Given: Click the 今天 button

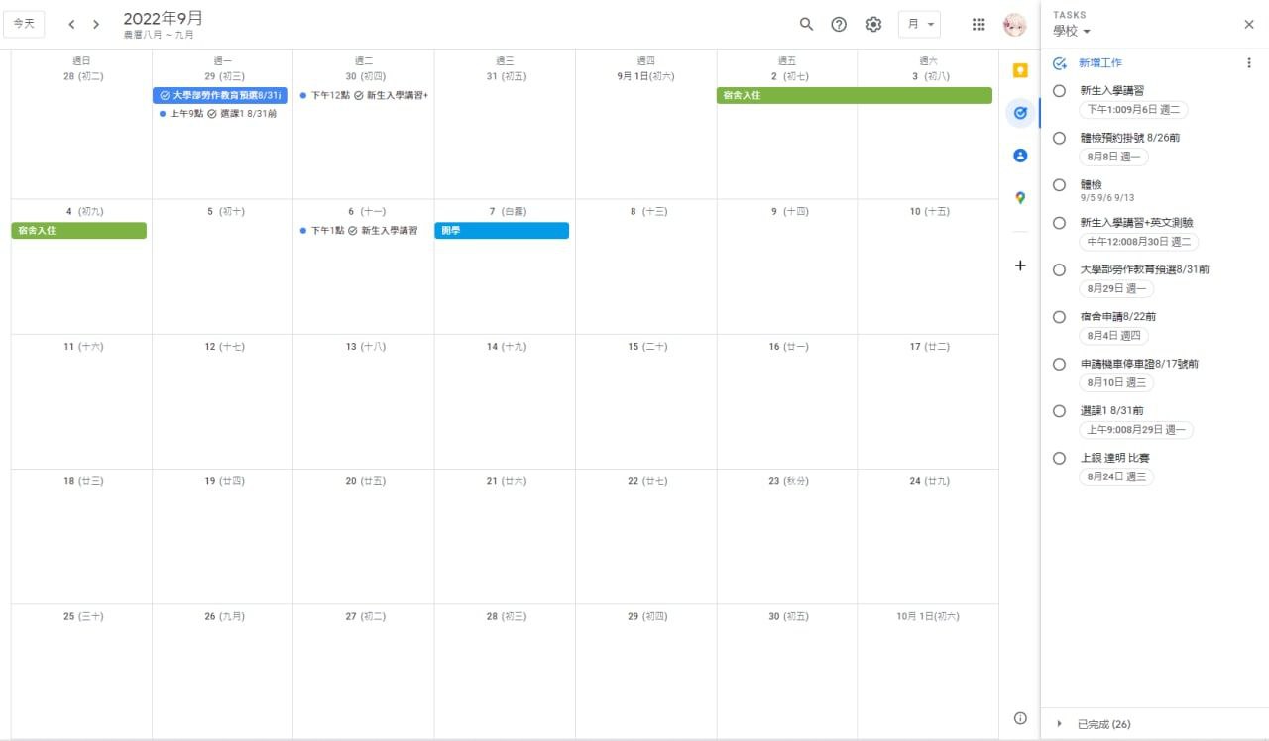Looking at the screenshot, I should (24, 24).
